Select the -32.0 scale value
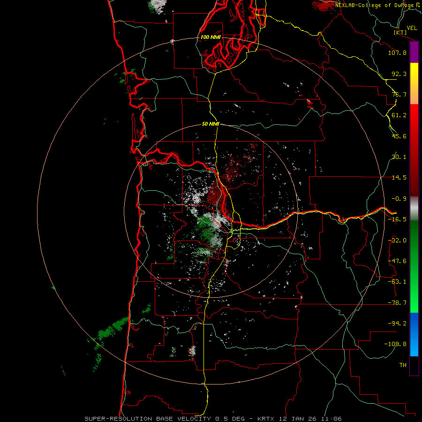 (397, 241)
